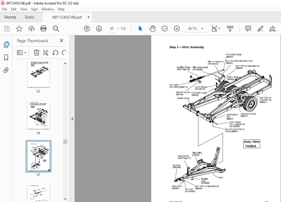This screenshot has height=202, width=281.
Task: Zoom out with minus icon
Action: pyautogui.click(x=164, y=29)
